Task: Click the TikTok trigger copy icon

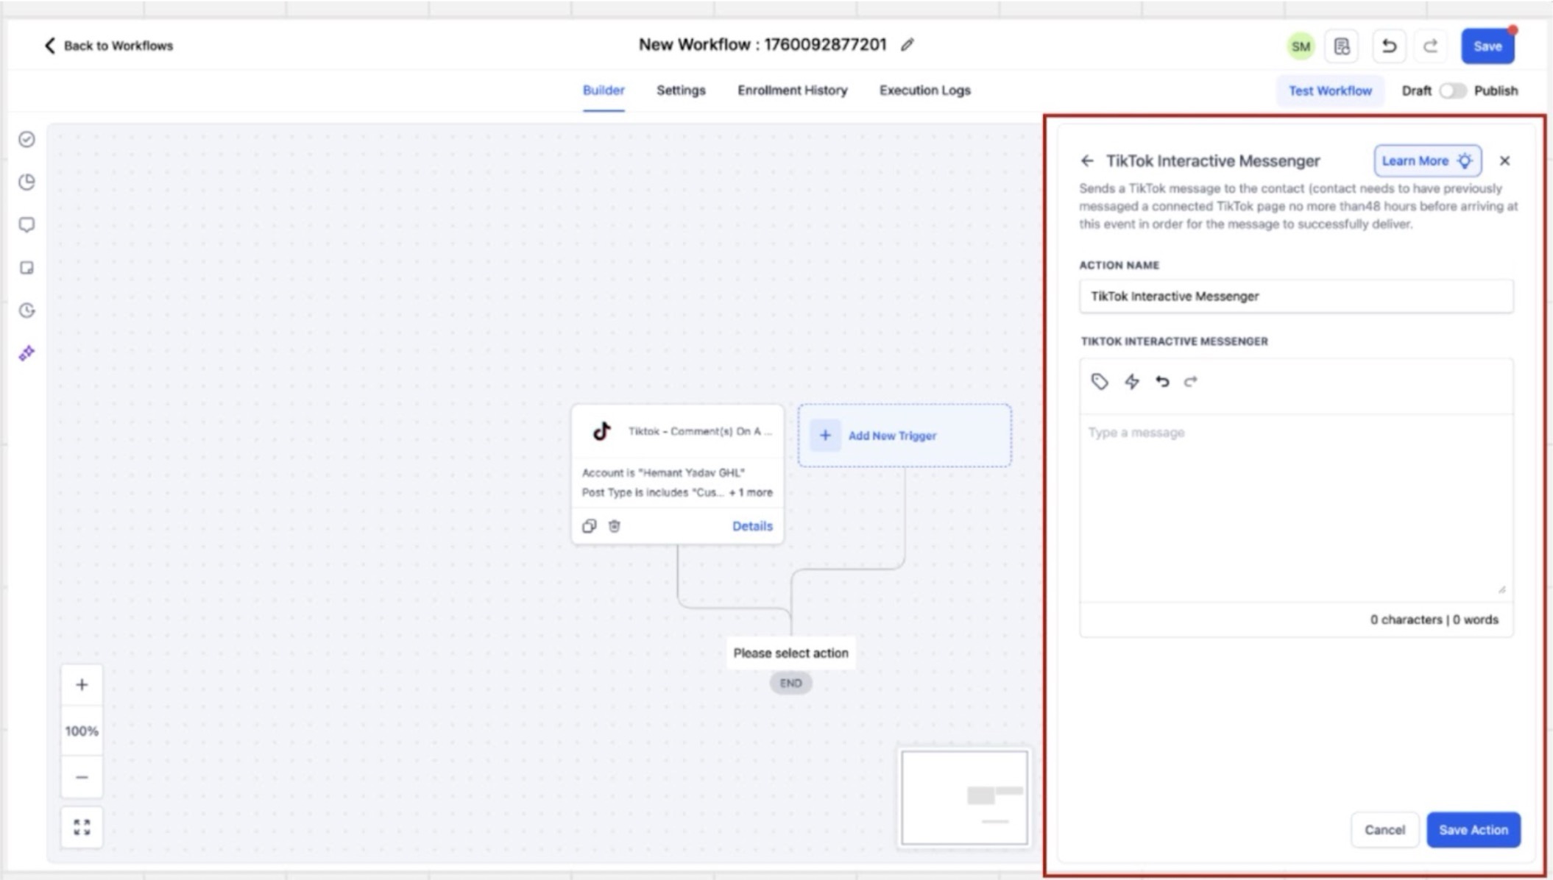Action: click(x=589, y=526)
